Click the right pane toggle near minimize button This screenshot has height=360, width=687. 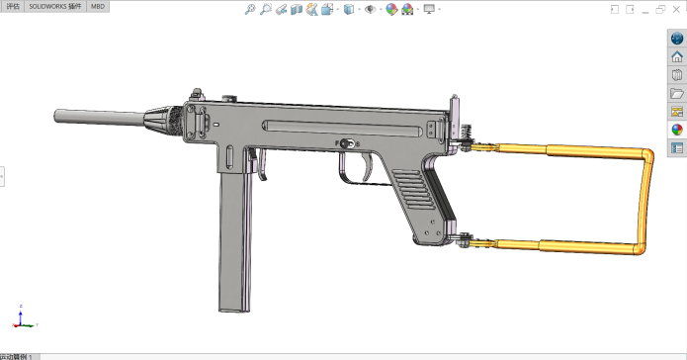click(630, 9)
